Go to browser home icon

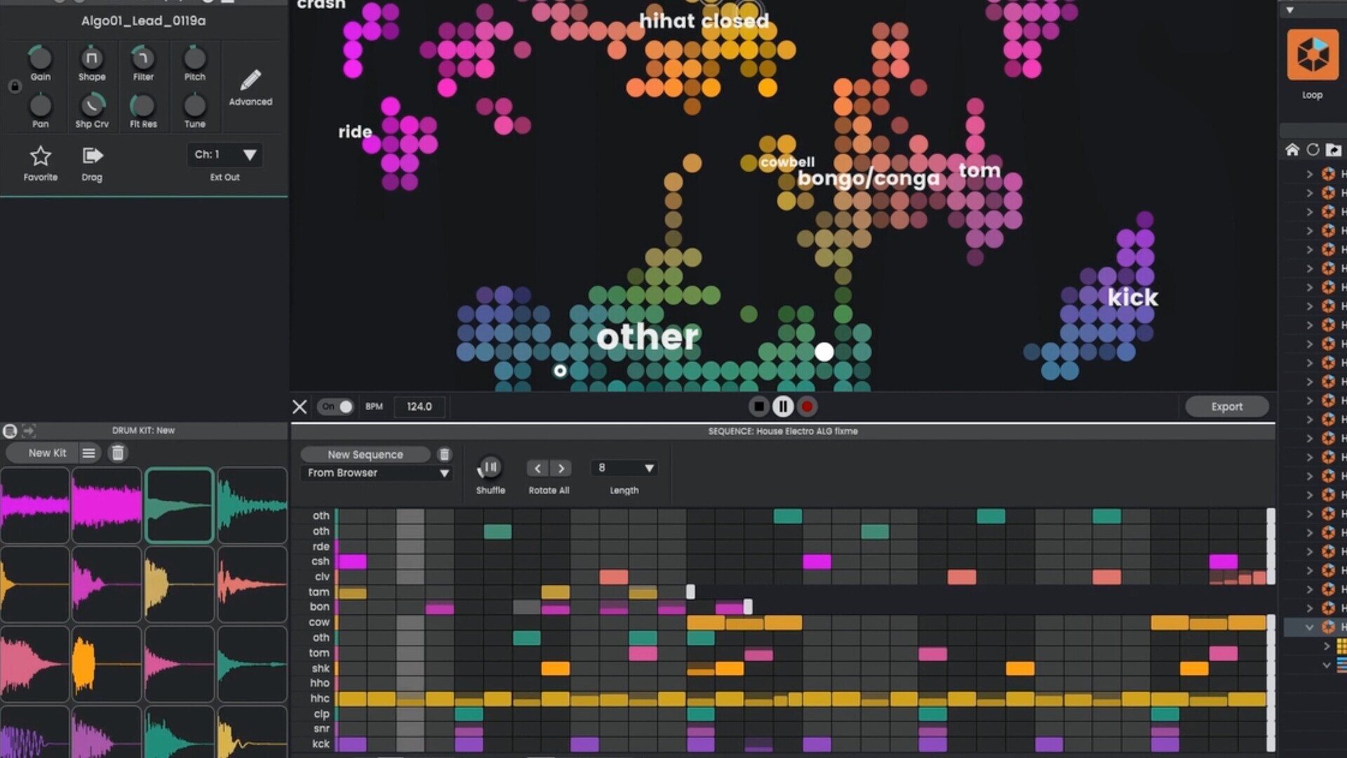[x=1292, y=149]
